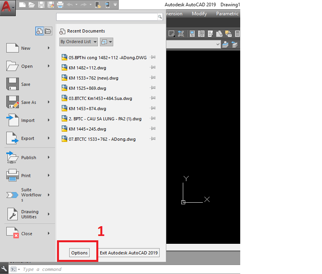The image size is (322, 274).
Task: Click the Zoom Previous toolbar icon
Action: click(181, 34)
